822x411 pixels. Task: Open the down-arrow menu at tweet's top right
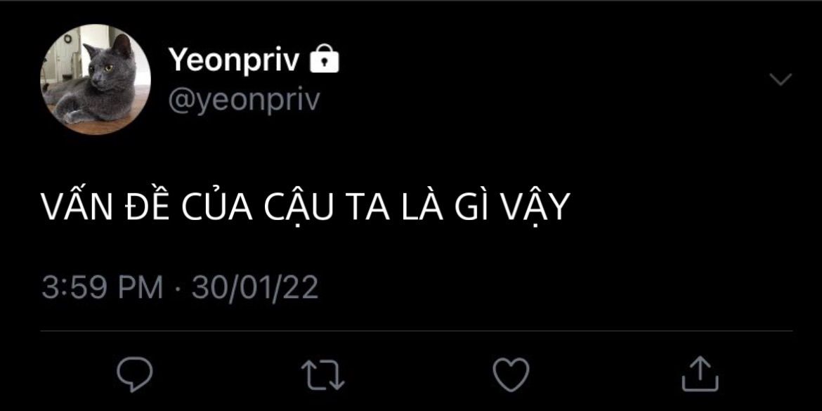click(x=780, y=79)
